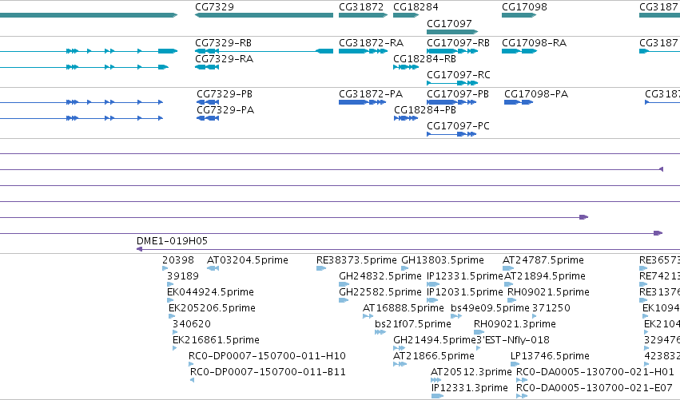Click EST AT24787.5prime
The image size is (680, 400).
click(x=543, y=260)
